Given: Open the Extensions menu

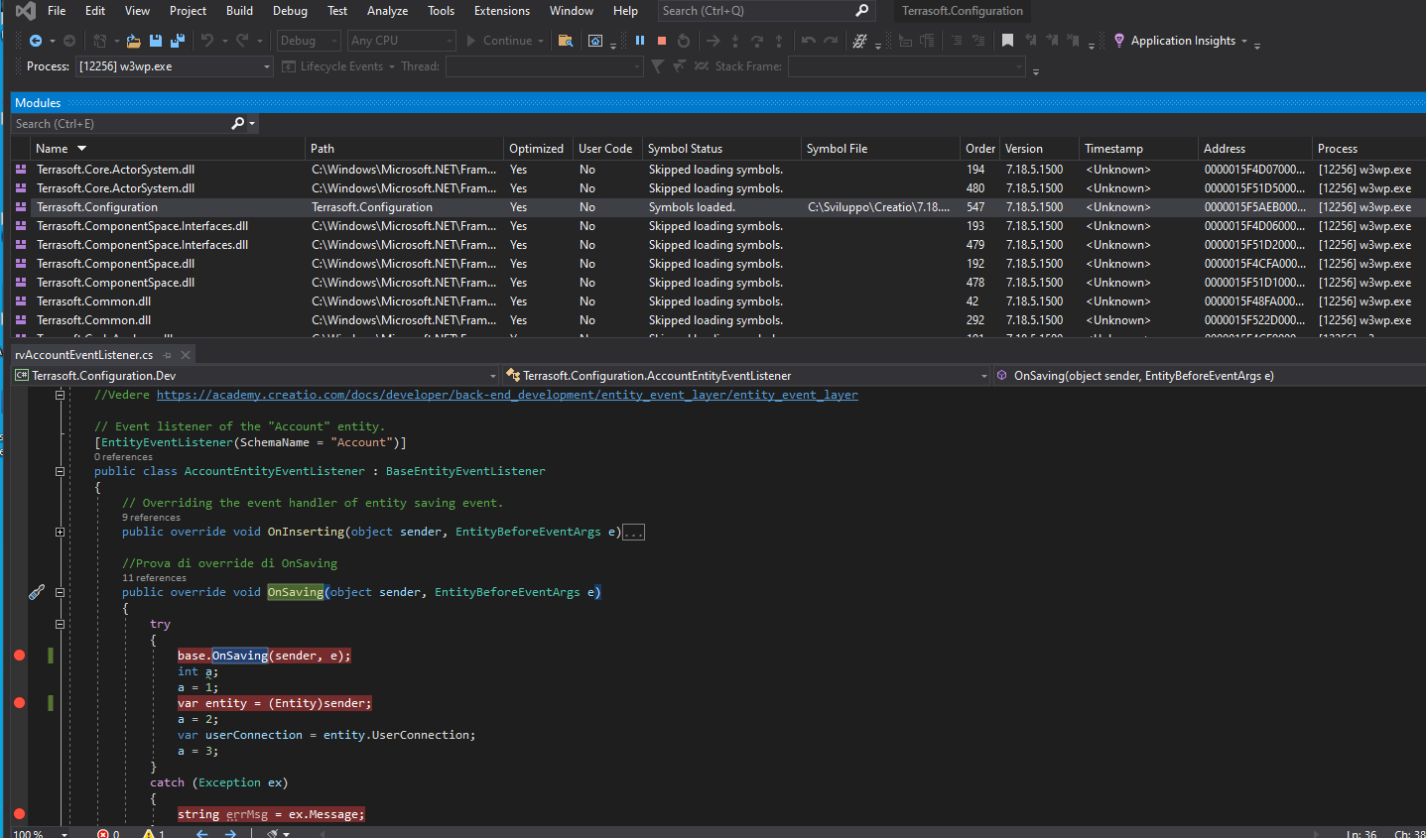Looking at the screenshot, I should pos(502,11).
